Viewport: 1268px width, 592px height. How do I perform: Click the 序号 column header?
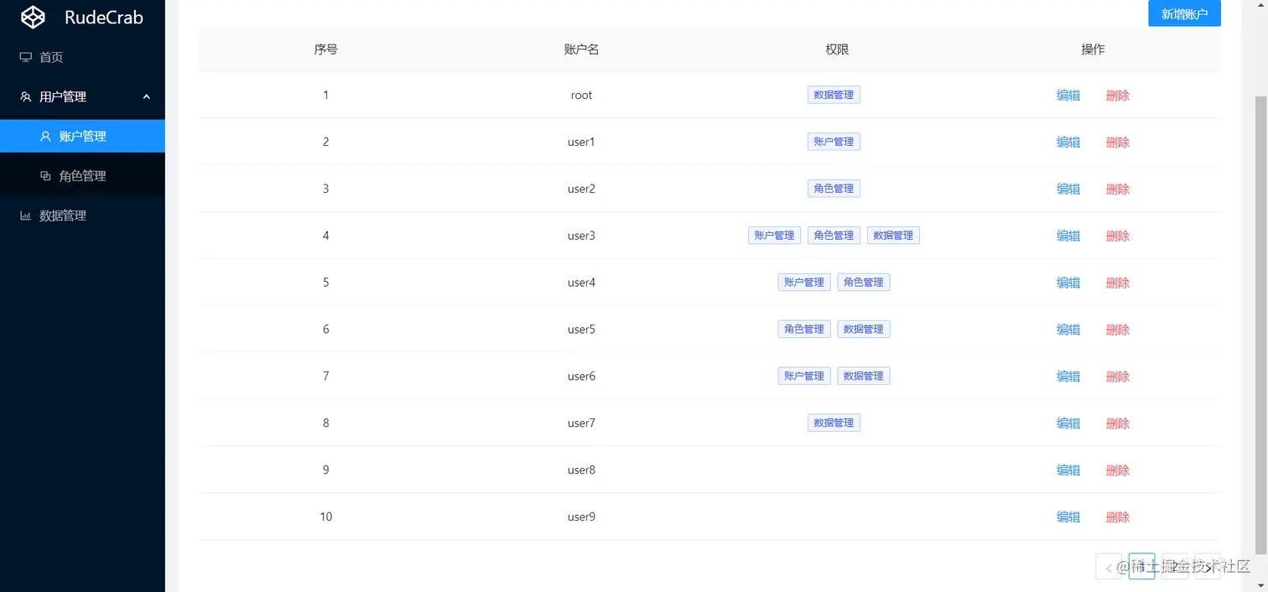326,49
